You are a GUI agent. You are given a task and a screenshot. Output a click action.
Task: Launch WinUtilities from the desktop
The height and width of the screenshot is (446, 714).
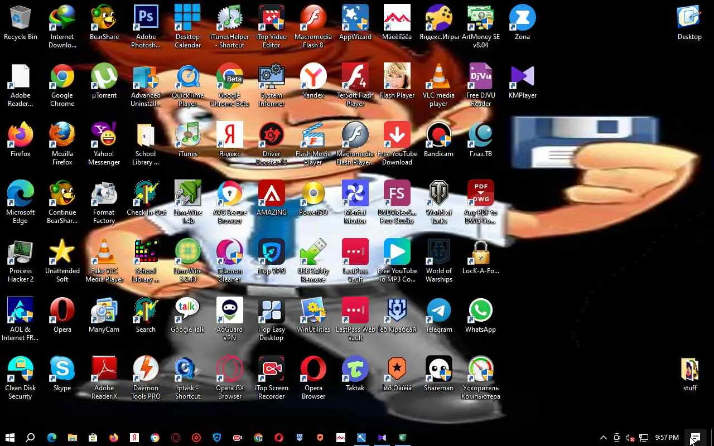313,316
